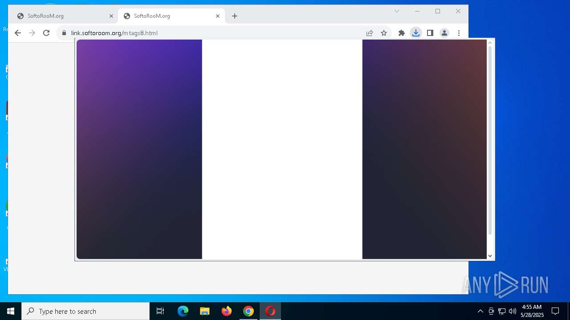Open the volume control icon
The image size is (570, 320).
513,311
